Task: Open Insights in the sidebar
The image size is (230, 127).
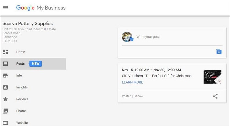Action: point(33,87)
